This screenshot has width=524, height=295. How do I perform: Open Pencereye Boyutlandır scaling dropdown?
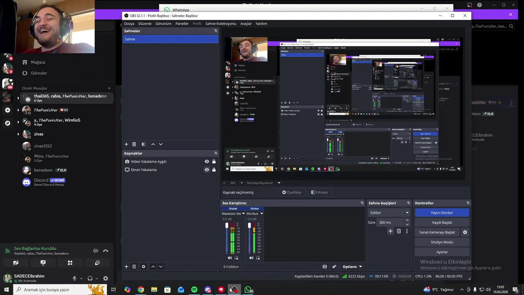click(279, 183)
